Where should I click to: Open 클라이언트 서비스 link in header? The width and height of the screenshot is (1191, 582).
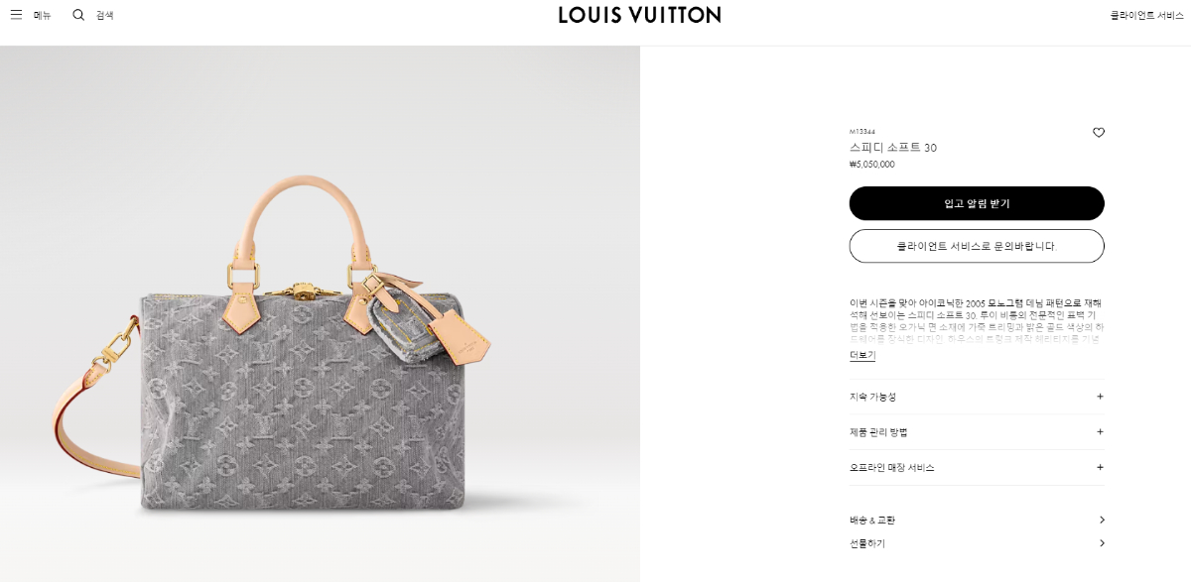1146,15
